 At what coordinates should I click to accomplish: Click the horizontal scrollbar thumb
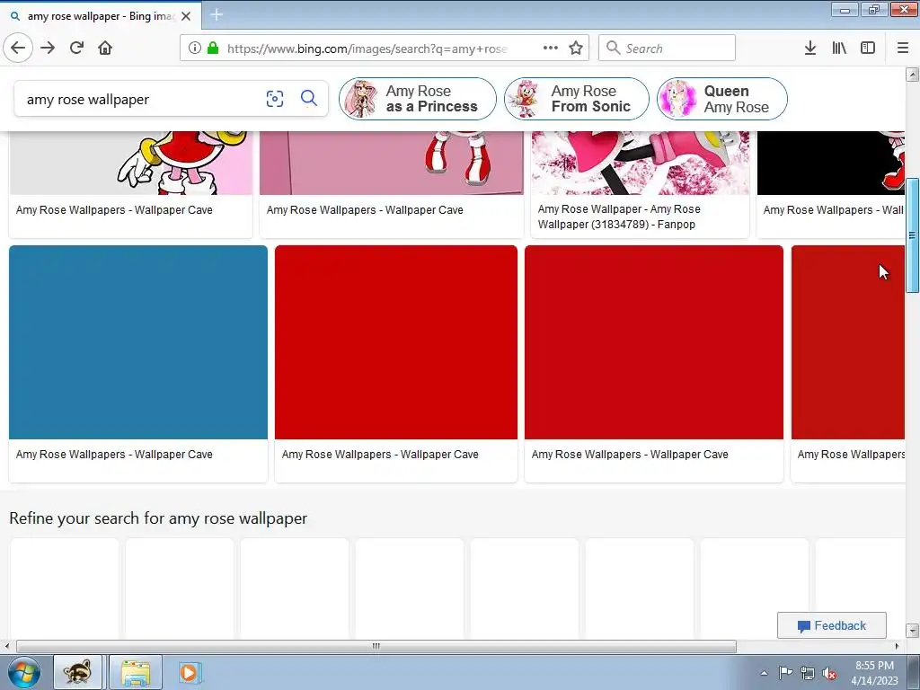coord(376,646)
